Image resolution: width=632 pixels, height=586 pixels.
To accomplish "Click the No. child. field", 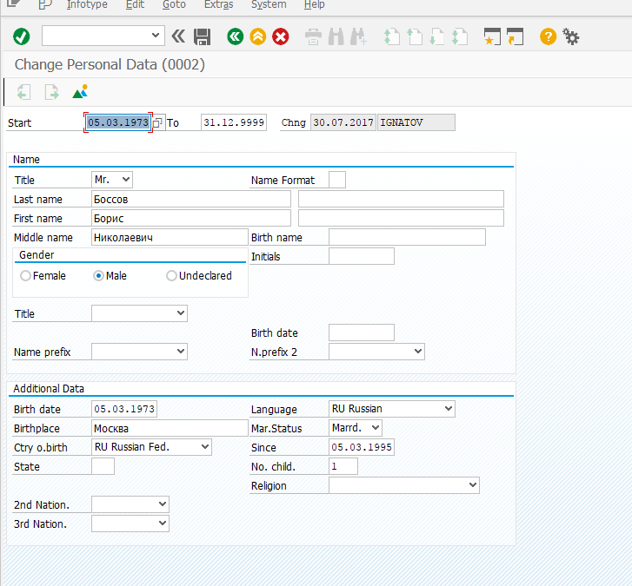I will coord(343,466).
